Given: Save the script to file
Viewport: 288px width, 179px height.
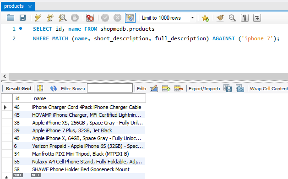Looking at the screenshot, I should pos(22,18).
